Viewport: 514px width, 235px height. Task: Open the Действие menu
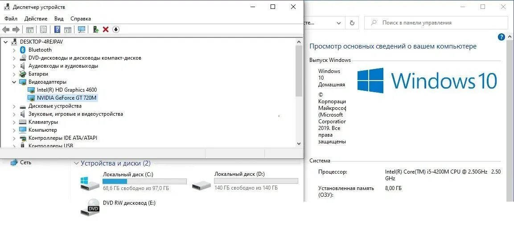pyautogui.click(x=36, y=19)
